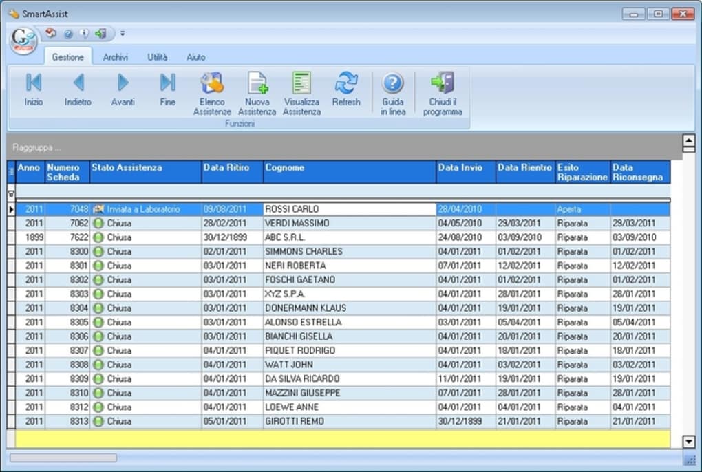Select the MAZZINI GIUSEPPE cell
The width and height of the screenshot is (702, 472).
tap(350, 394)
